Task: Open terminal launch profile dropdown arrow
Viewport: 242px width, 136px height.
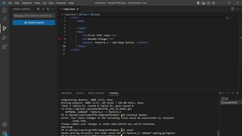Action: pyautogui.click(x=223, y=93)
